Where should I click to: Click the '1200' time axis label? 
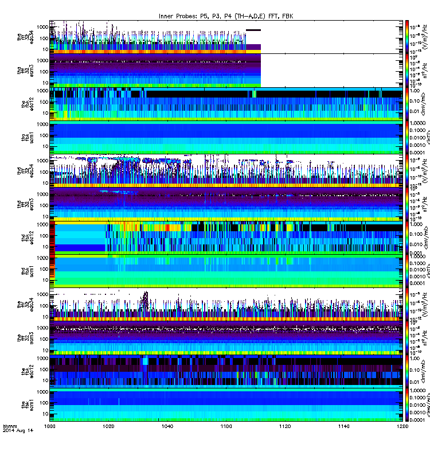(x=402, y=426)
